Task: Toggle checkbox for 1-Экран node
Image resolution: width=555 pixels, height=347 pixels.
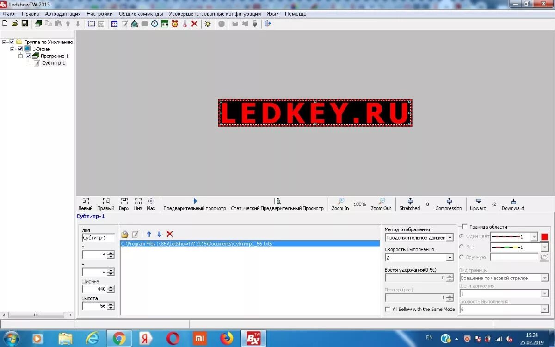Action: coord(20,49)
